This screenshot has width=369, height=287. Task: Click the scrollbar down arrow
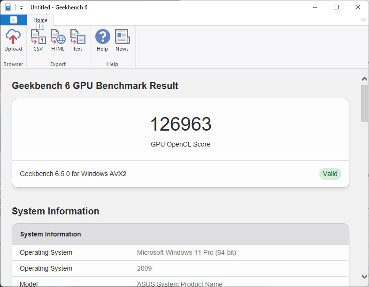click(364, 276)
